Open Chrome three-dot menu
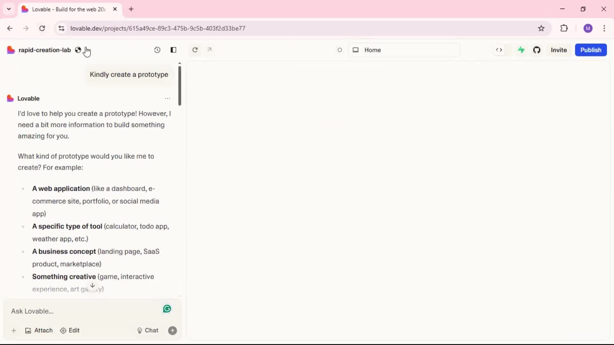The image size is (614, 345). point(604,28)
